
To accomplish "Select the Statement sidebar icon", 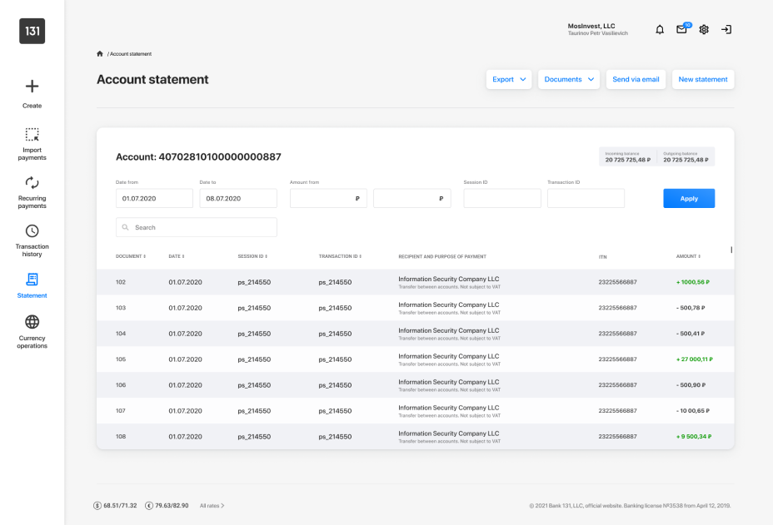I will tap(32, 280).
